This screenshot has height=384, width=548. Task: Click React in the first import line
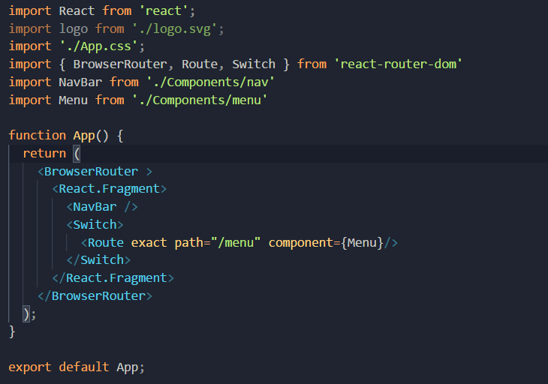tap(77, 10)
